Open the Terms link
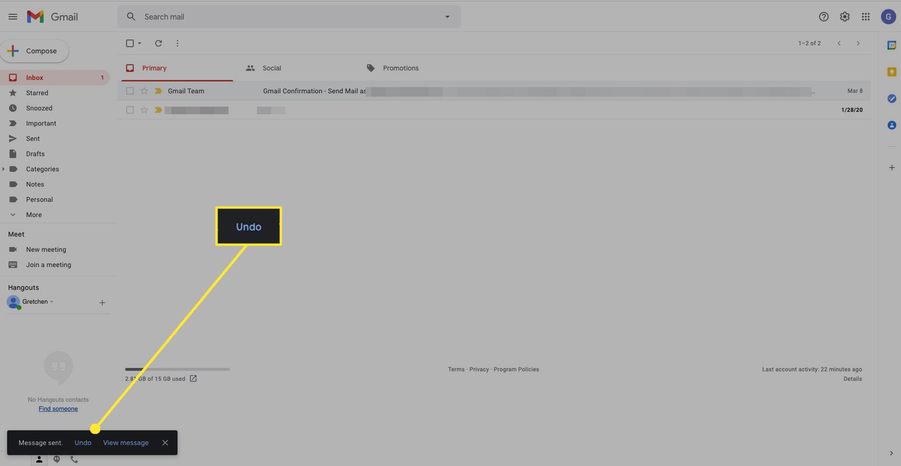This screenshot has height=466, width=901. pos(456,369)
